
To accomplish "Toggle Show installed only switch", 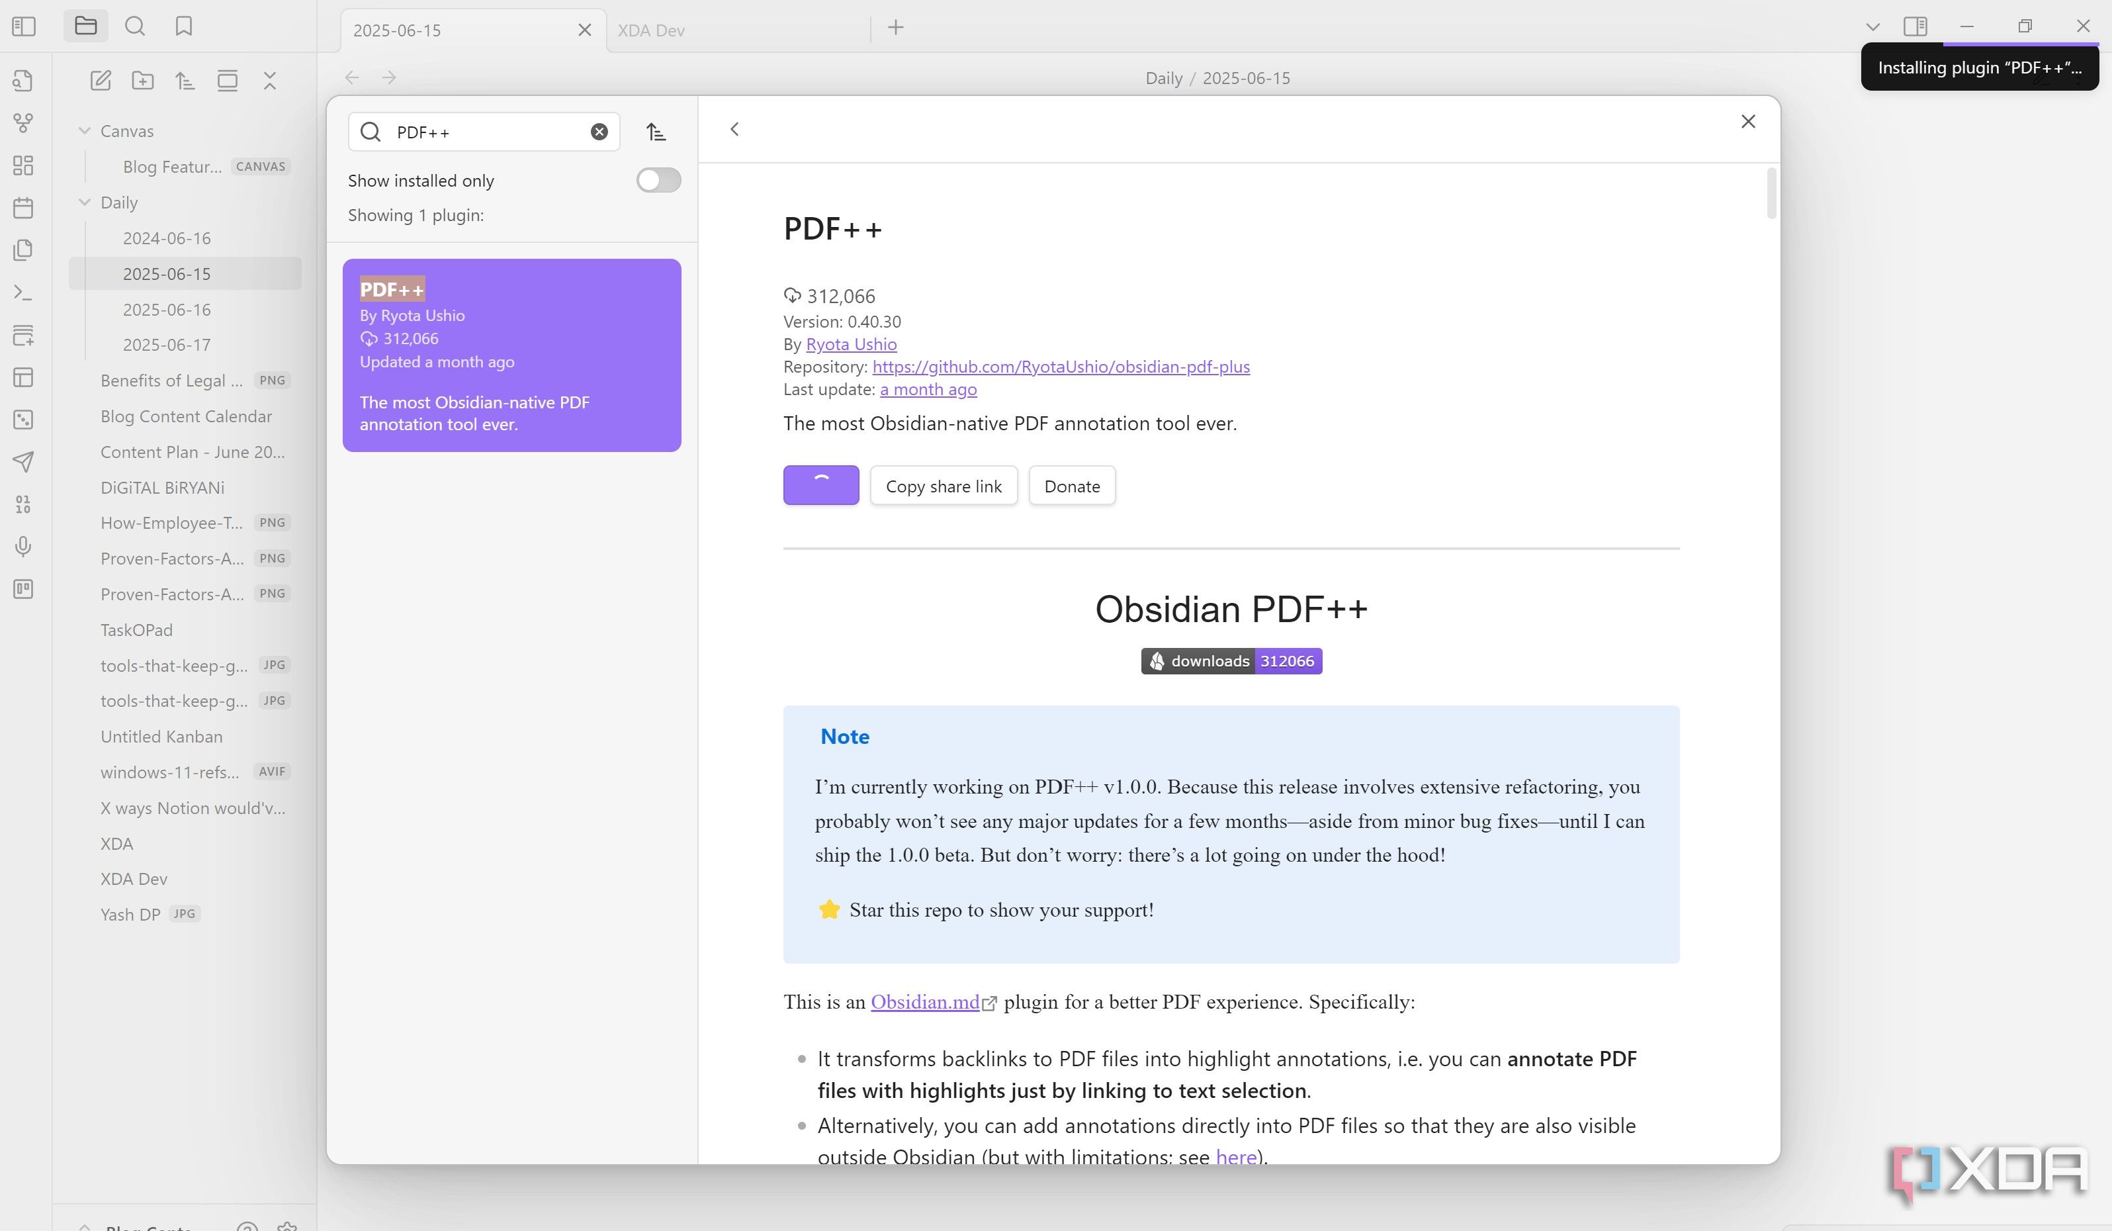I will pyautogui.click(x=658, y=180).
